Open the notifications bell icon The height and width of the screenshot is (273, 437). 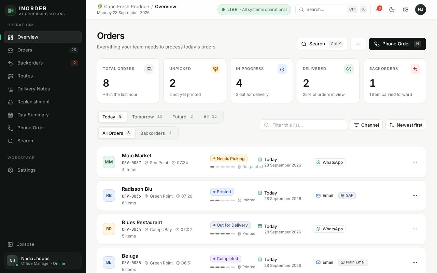click(378, 10)
